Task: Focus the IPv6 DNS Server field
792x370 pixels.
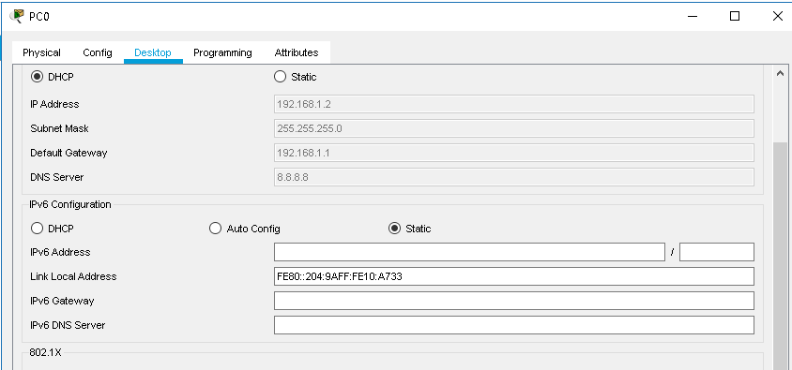Action: click(x=513, y=325)
